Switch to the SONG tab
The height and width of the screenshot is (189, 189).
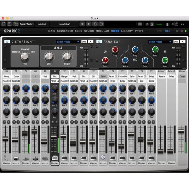tap(78, 31)
